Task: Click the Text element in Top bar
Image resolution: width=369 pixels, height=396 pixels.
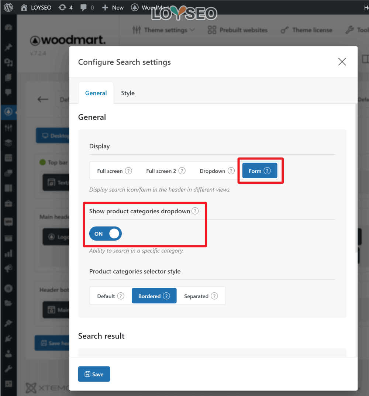Action: pos(56,182)
